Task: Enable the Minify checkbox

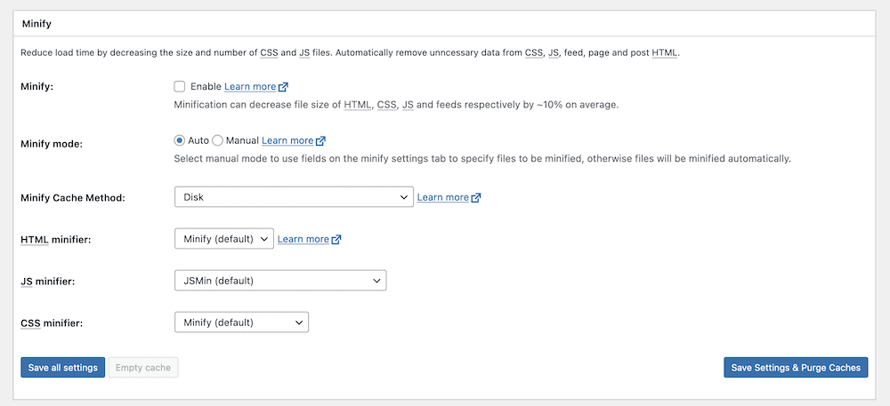Action: click(180, 87)
